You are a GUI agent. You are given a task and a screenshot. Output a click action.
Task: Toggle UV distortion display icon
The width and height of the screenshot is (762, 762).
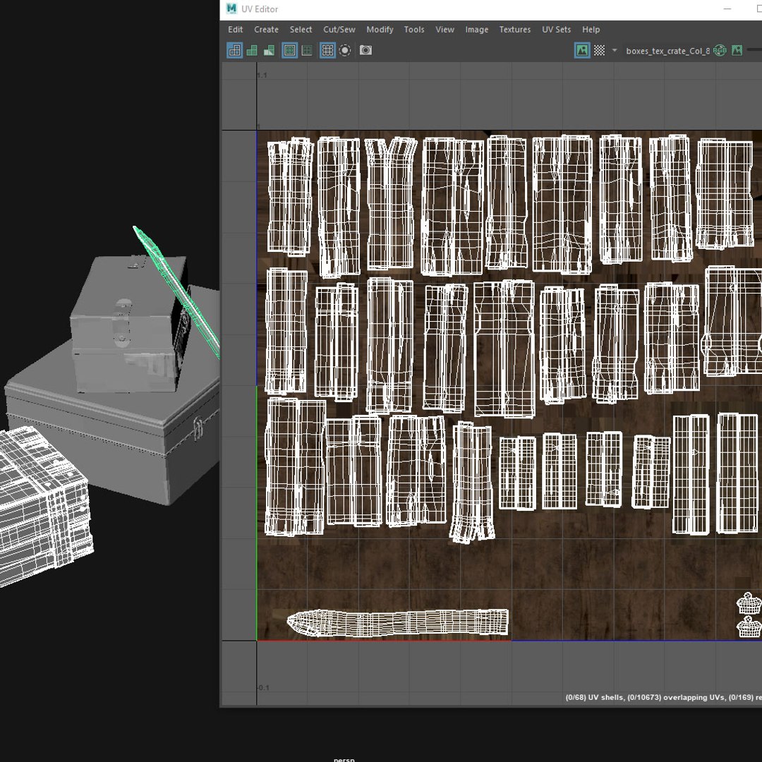point(269,50)
